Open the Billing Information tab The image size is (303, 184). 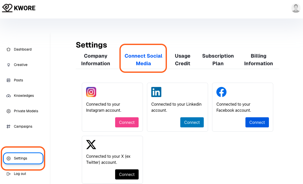(259, 60)
